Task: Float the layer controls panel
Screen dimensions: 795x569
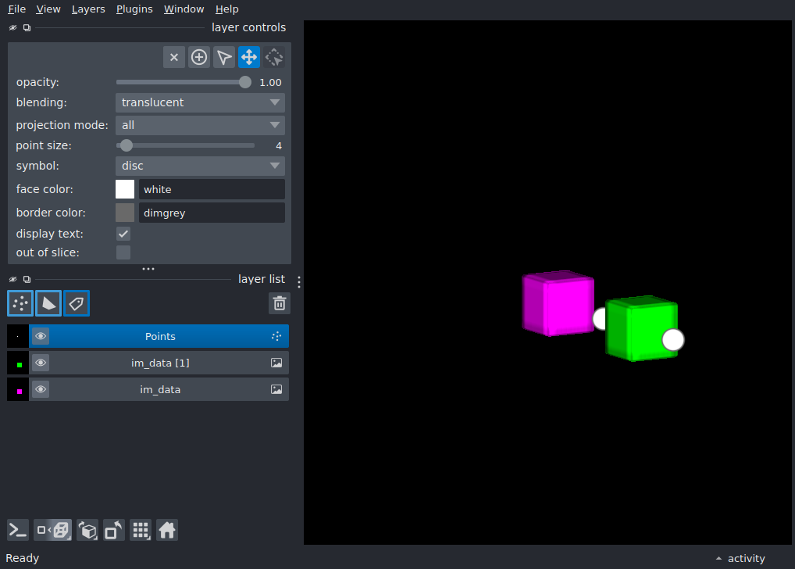Action: (27, 28)
